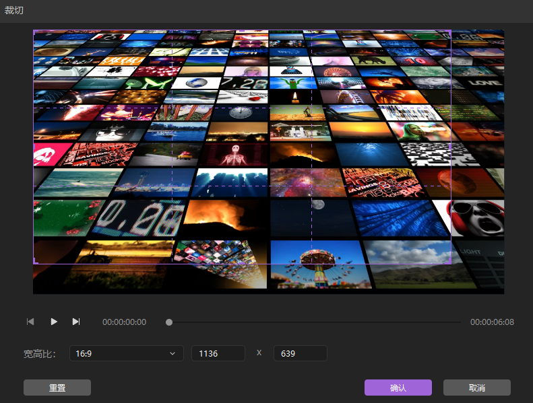Open the 16:9 aspect ratio dropdown
The width and height of the screenshot is (533, 403).
126,353
